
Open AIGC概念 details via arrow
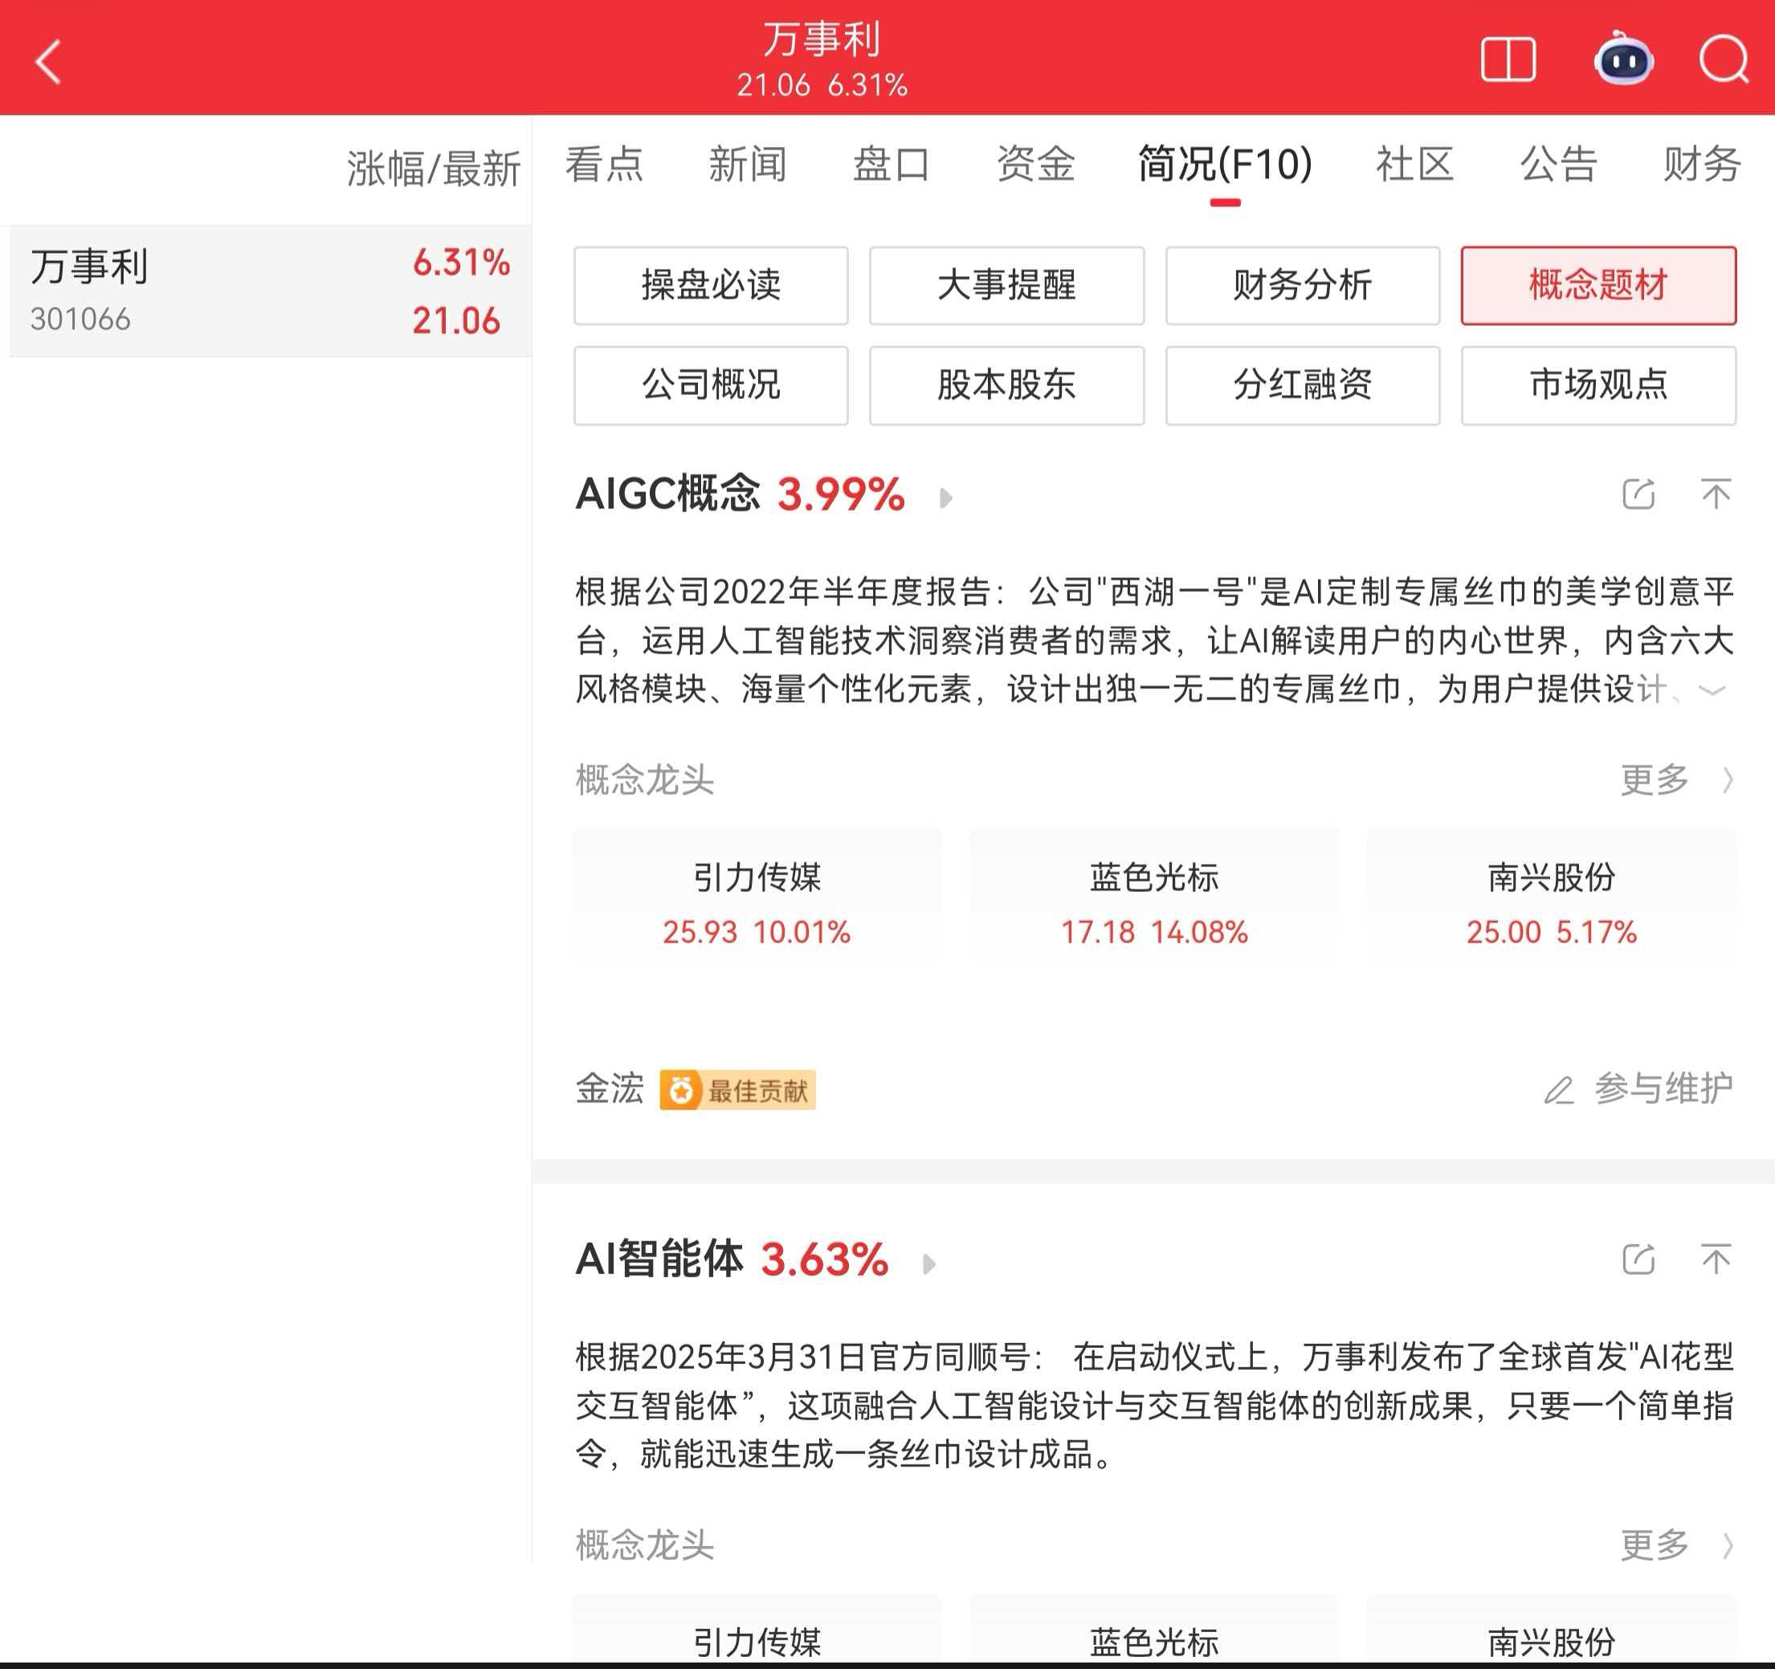pyautogui.click(x=946, y=497)
